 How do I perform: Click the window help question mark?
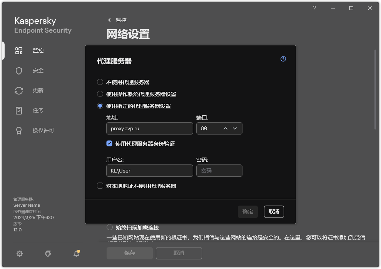(x=314, y=8)
